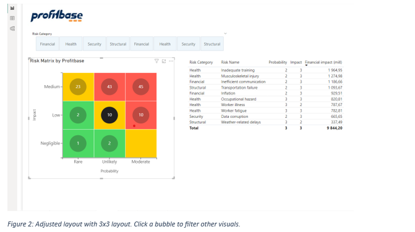Image resolution: width=415 pixels, height=232 pixels.
Task: Open more options ellipsis on Risk Matrix visual
Action: 171,61
